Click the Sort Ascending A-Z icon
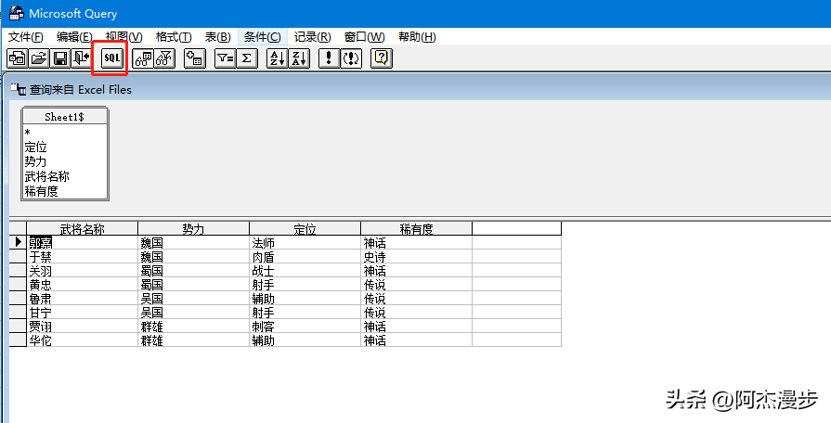The image size is (831, 423). pos(278,58)
